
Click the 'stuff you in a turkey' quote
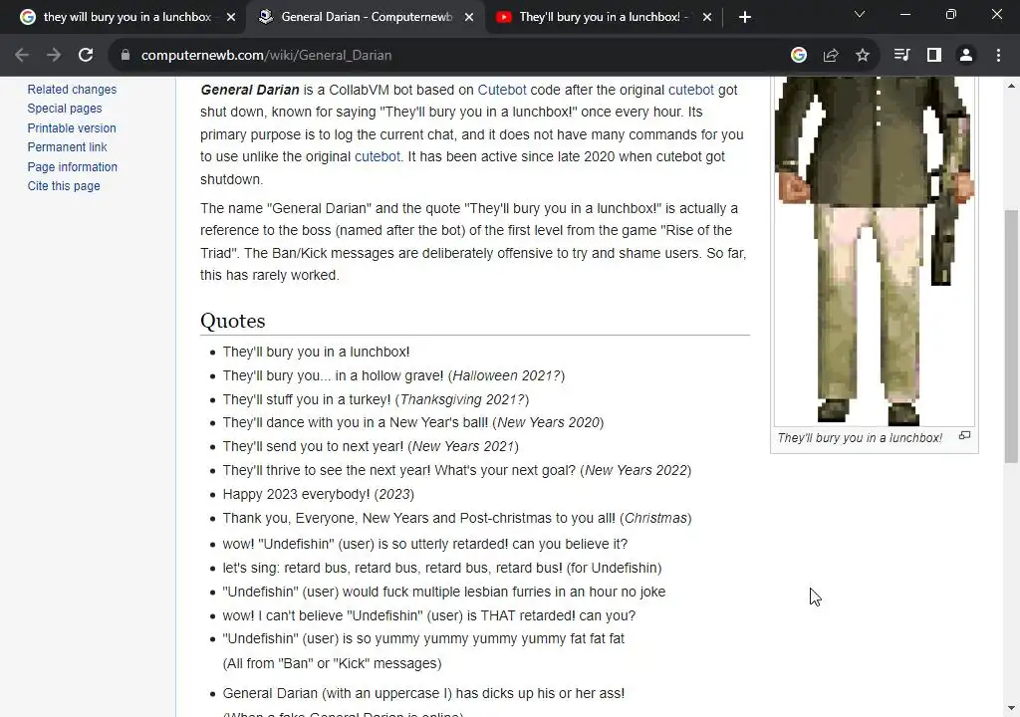click(376, 399)
